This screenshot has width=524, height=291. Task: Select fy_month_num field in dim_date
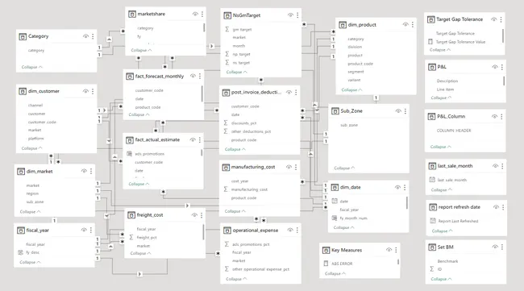tap(353, 218)
